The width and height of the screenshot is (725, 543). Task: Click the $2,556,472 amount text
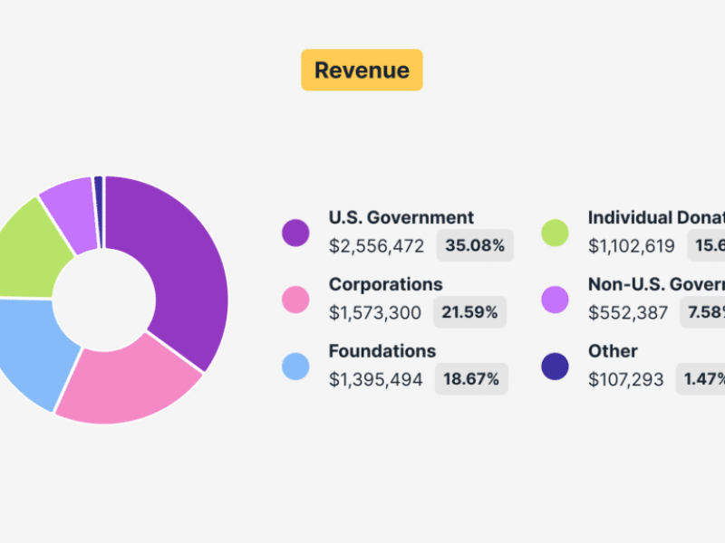point(376,245)
